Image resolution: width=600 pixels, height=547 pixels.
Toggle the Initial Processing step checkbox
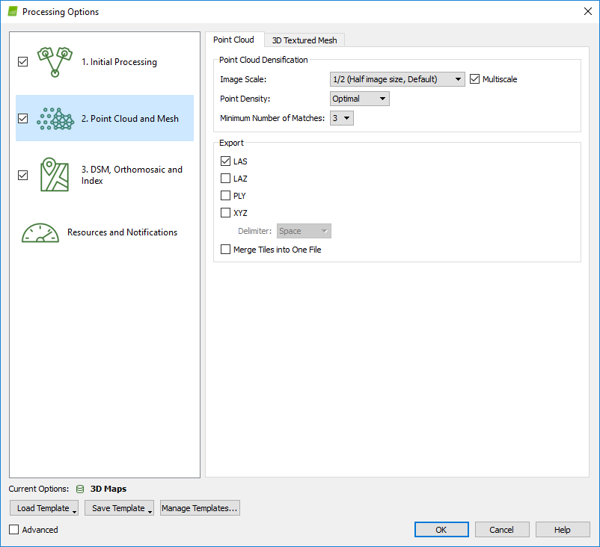(22, 62)
